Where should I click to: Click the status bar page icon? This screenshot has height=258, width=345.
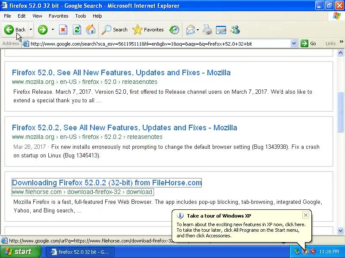point(4,241)
